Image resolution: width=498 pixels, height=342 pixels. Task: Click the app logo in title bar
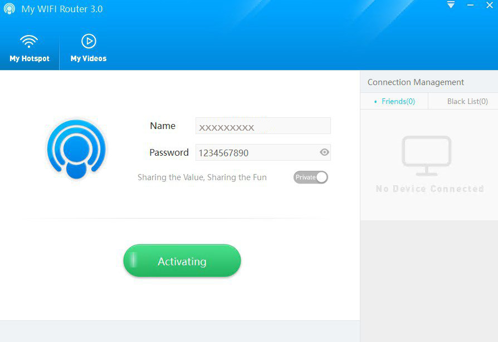pos(9,8)
